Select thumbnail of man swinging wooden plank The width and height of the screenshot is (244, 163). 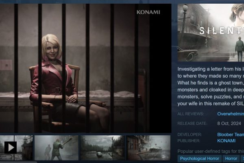click(x=57, y=148)
